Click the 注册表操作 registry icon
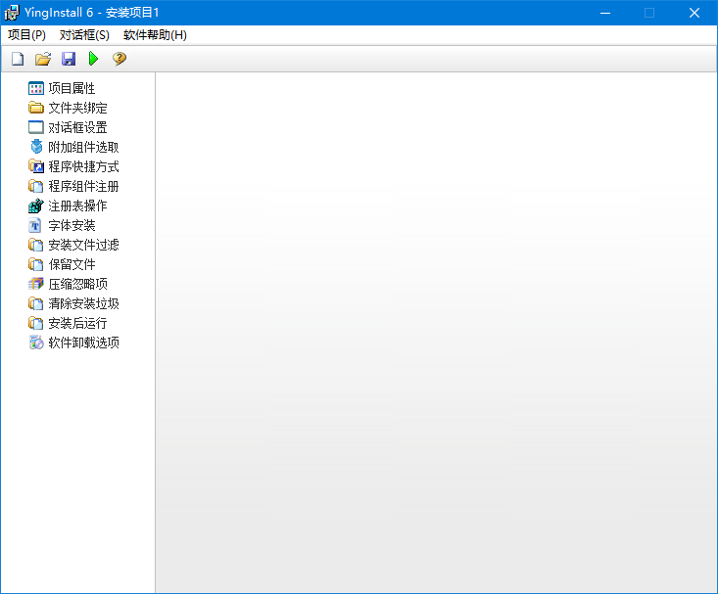 (x=35, y=206)
